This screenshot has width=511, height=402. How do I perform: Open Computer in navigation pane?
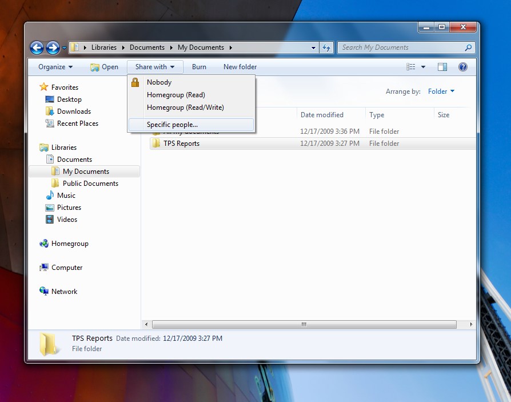click(67, 268)
